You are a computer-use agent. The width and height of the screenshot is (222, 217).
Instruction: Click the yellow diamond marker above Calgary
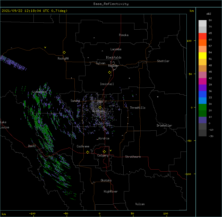tap(104, 152)
